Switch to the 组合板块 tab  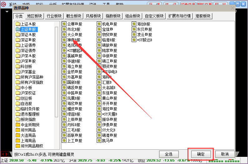[133, 16]
